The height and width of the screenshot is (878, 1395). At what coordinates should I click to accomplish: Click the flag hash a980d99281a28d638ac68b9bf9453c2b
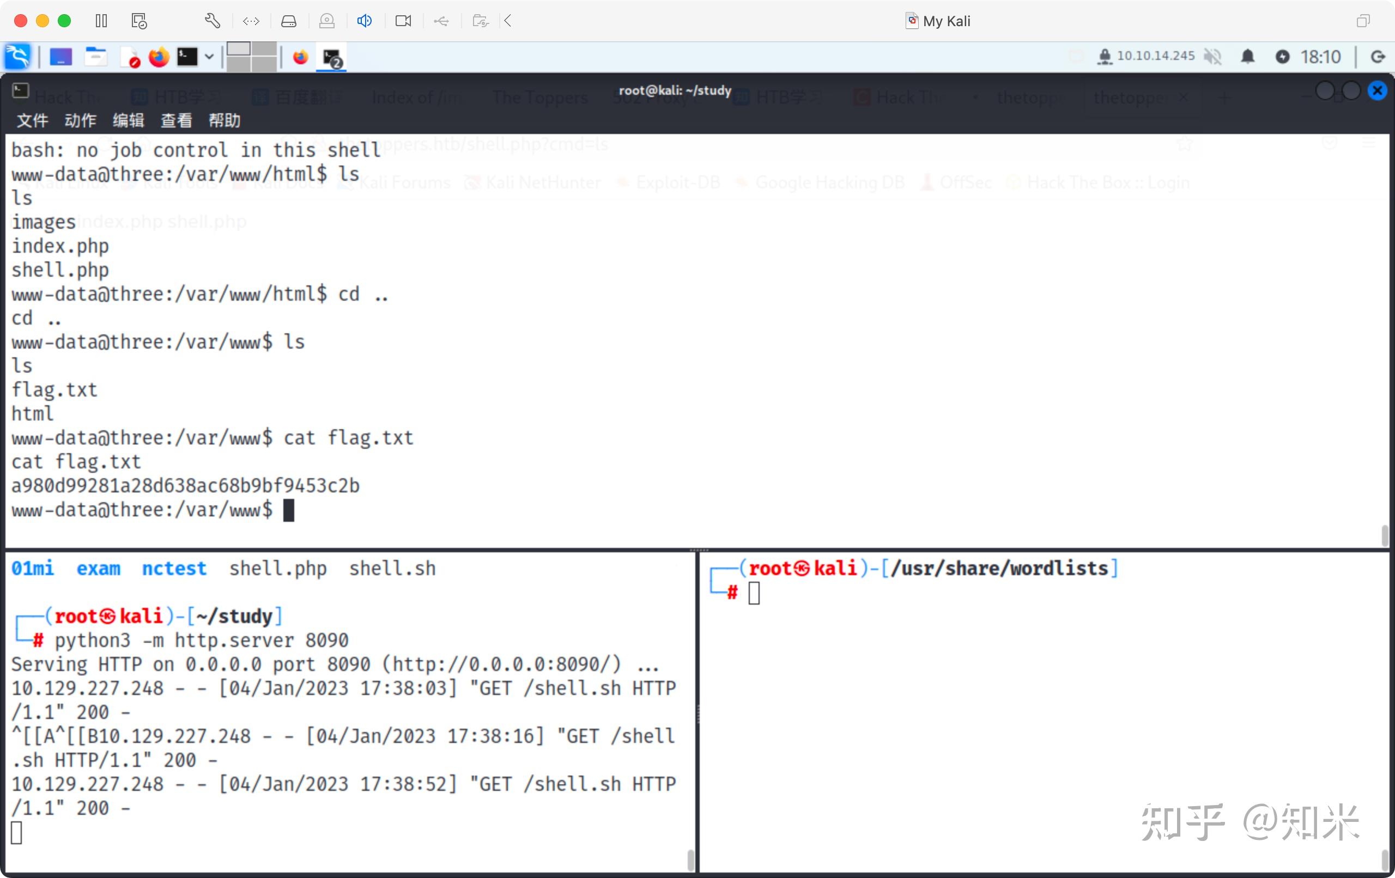click(185, 485)
